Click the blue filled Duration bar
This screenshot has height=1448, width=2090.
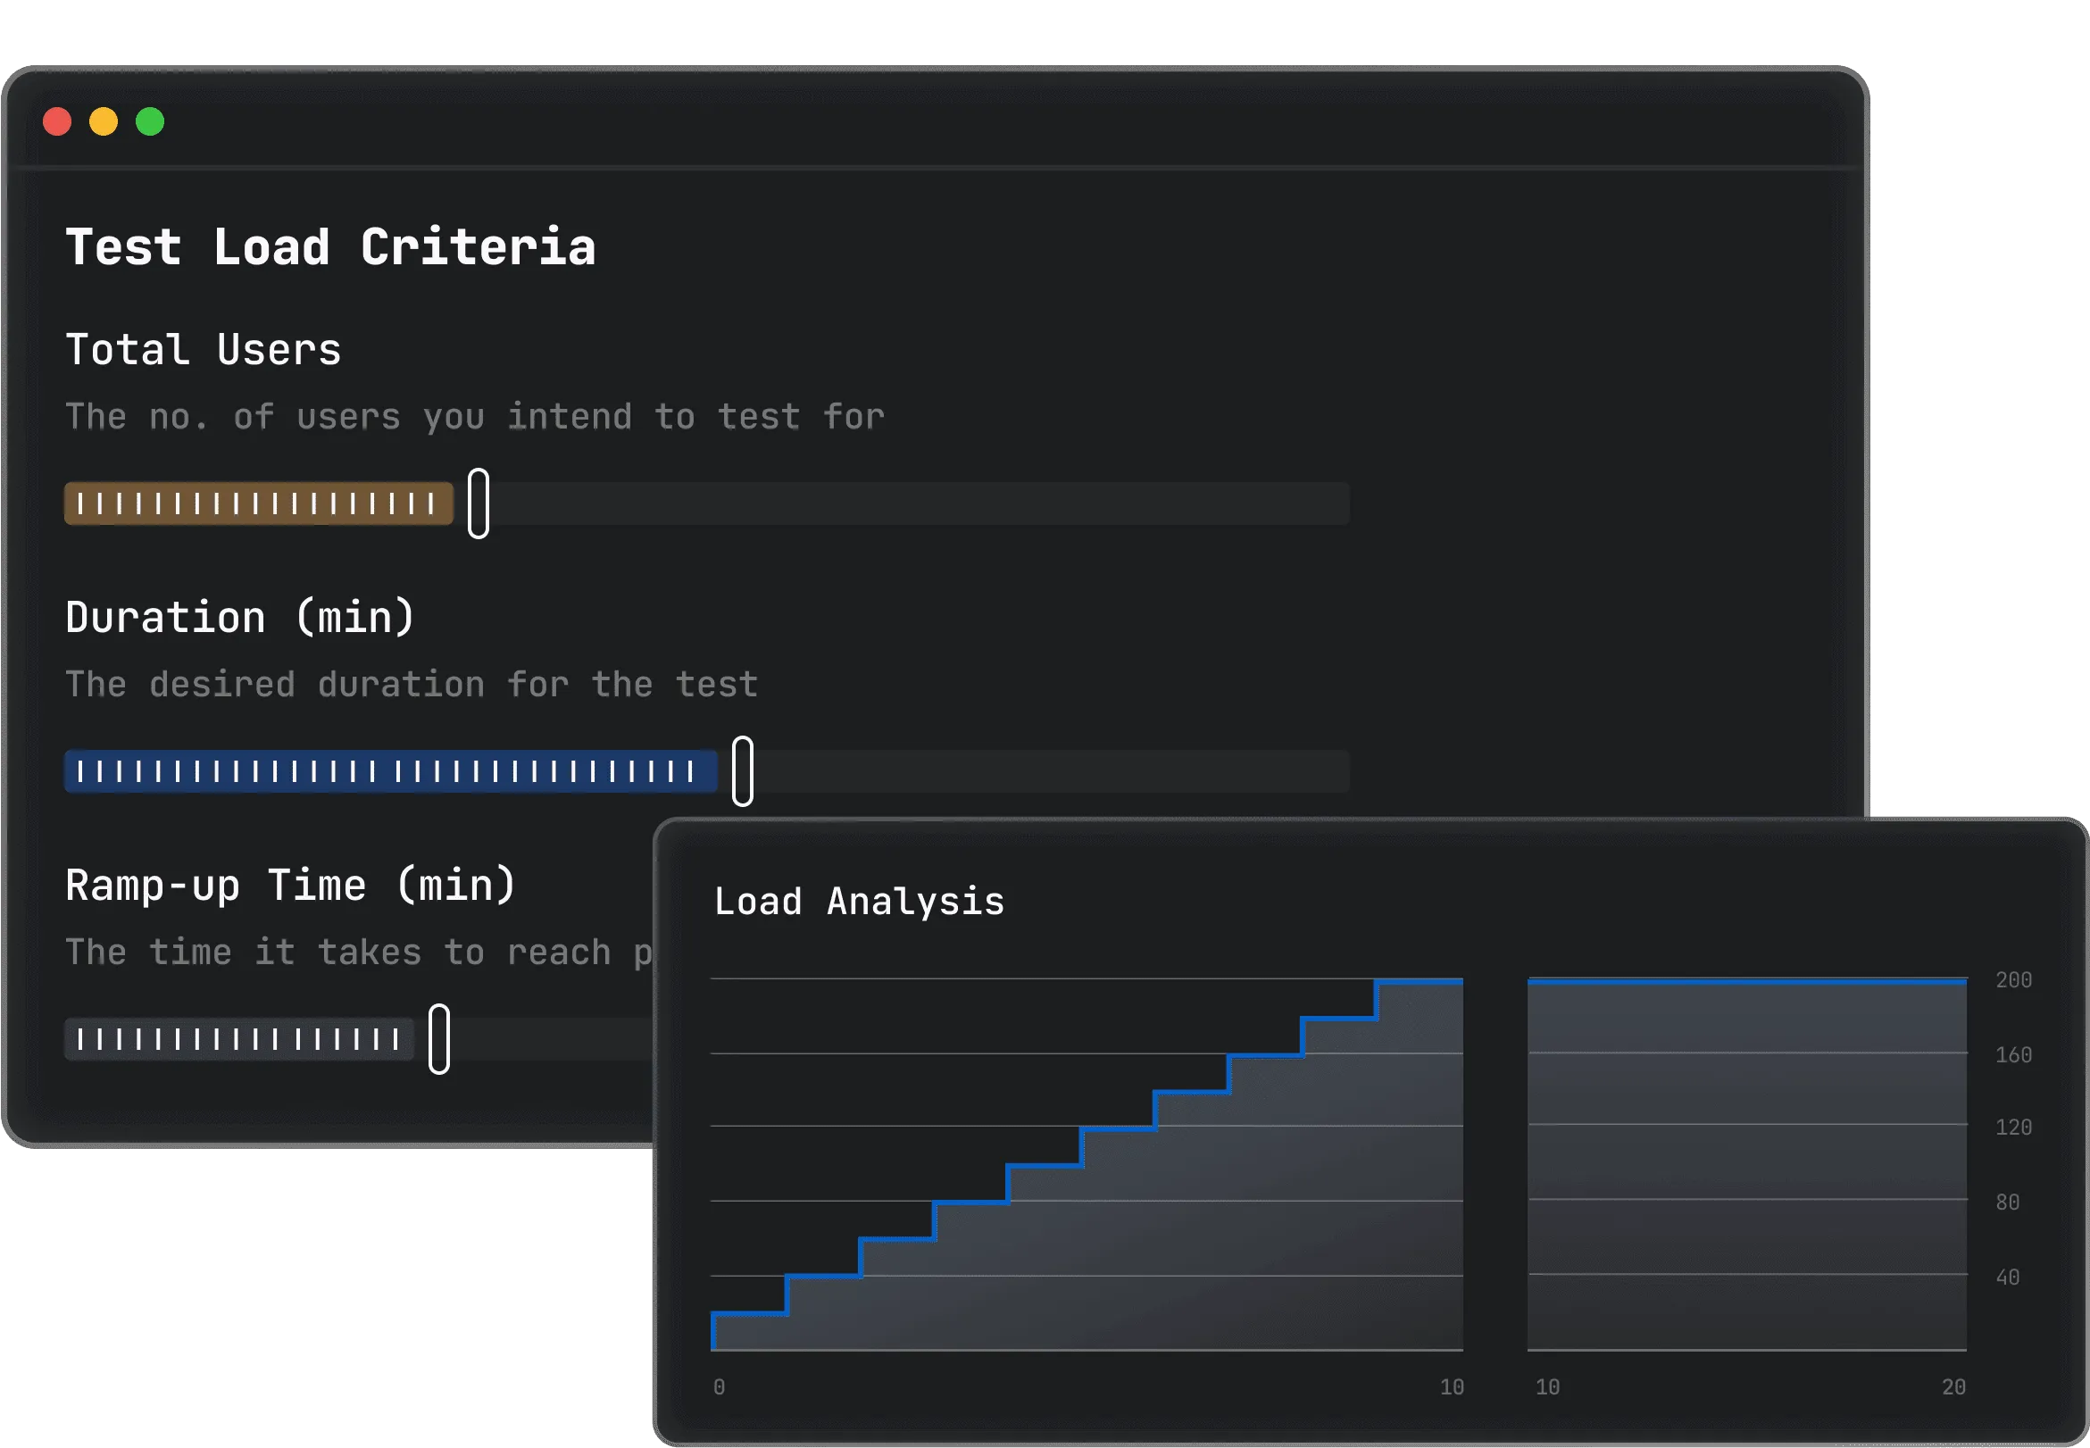click(390, 771)
